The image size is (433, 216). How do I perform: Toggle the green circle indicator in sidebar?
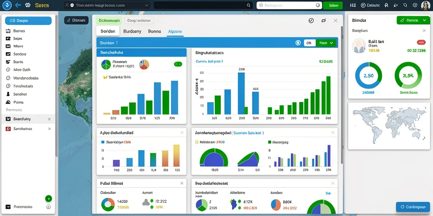[48, 198]
